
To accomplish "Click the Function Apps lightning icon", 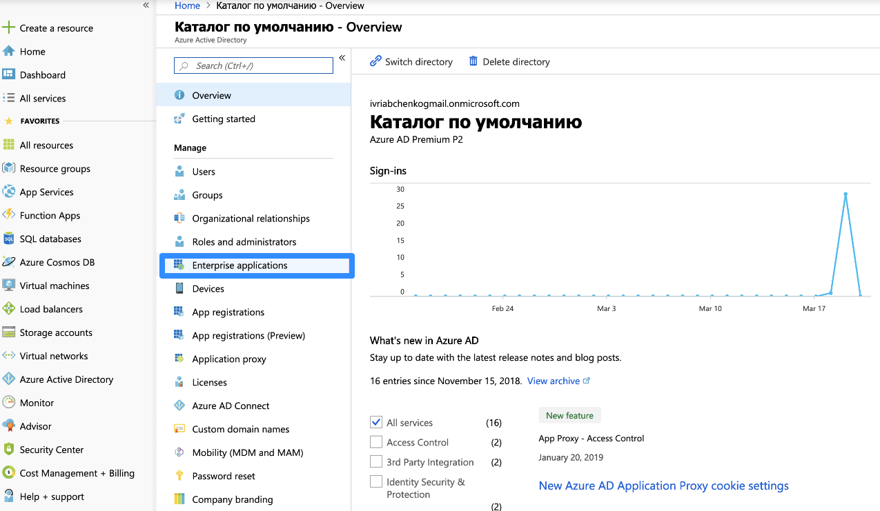I will click(x=8, y=215).
